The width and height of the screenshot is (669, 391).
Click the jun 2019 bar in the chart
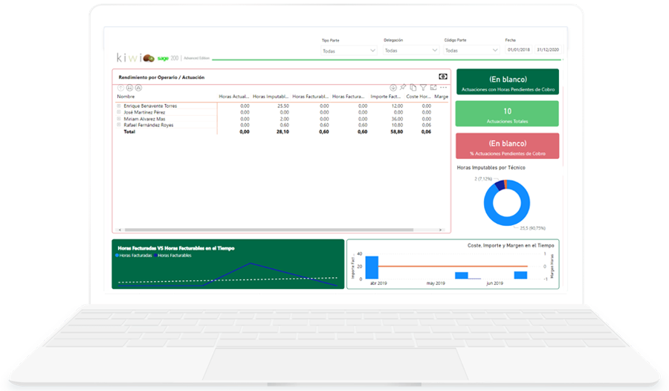[520, 275]
